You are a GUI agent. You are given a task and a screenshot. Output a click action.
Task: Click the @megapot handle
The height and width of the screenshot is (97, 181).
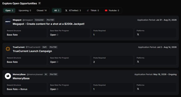pos(28,20)
